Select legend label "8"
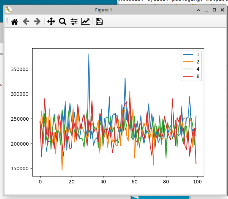This screenshot has width=228, height=199. [x=198, y=77]
